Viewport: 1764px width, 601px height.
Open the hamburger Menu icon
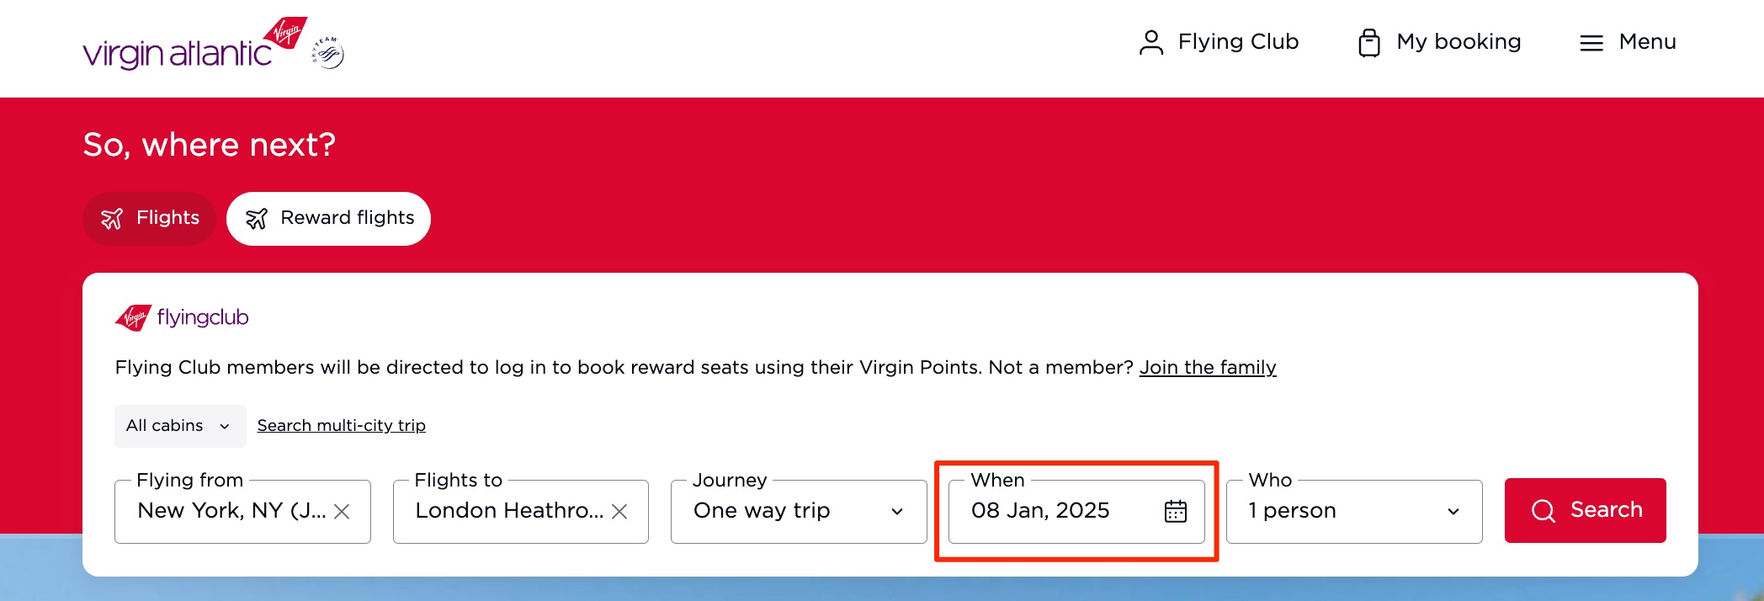tap(1591, 42)
